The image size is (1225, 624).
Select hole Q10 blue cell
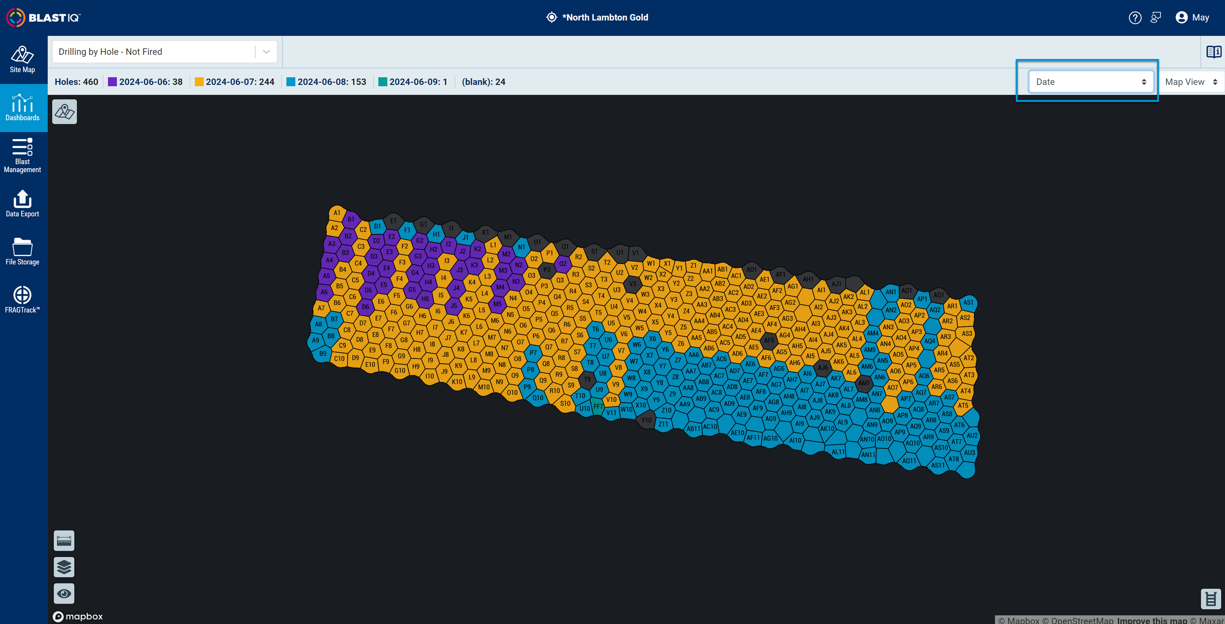click(538, 398)
